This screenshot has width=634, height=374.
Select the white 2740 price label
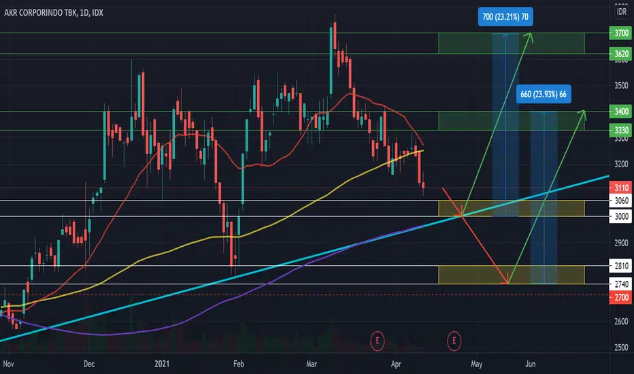(621, 284)
